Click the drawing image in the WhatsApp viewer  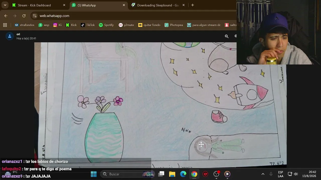coord(160,105)
